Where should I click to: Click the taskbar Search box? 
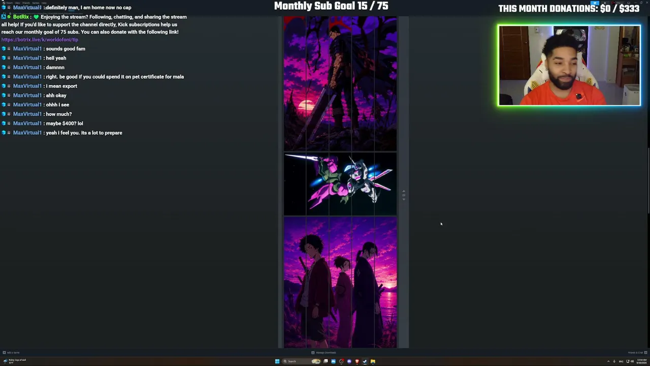[302, 361]
